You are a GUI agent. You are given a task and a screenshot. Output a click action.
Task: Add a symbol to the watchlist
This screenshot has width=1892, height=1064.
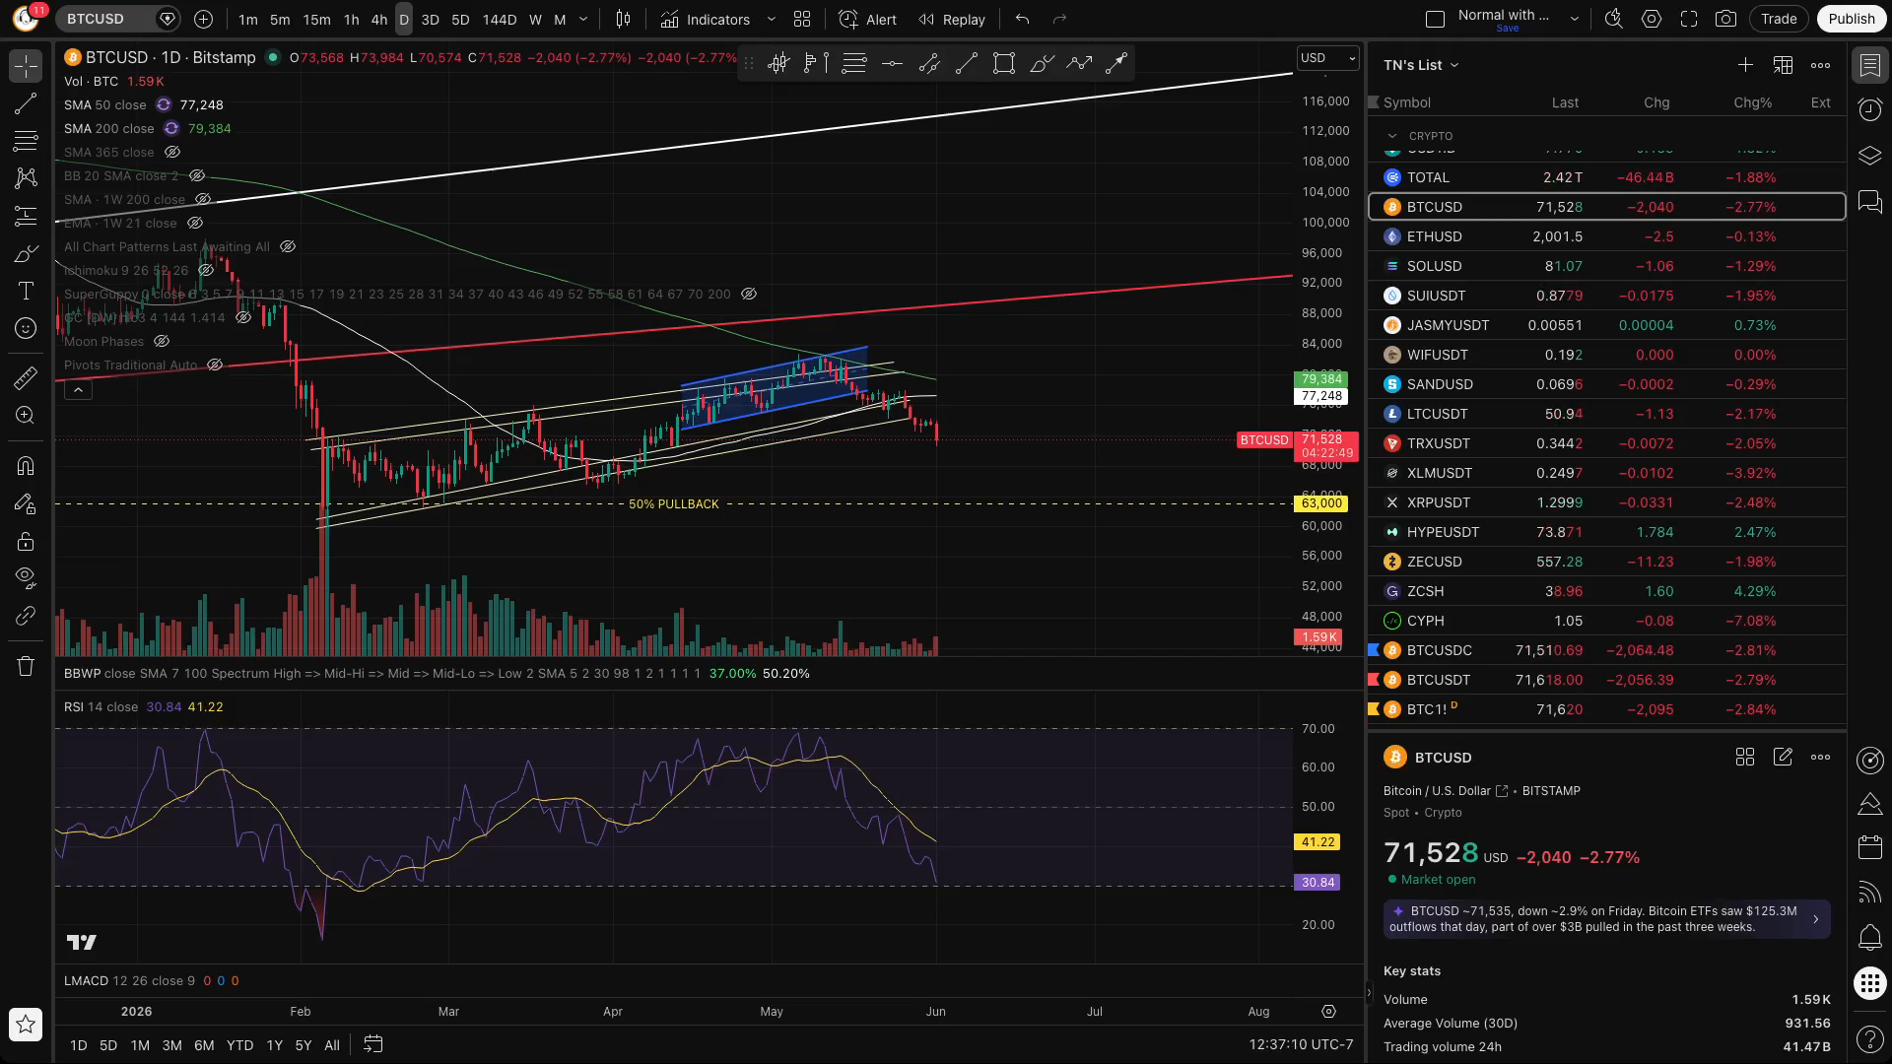point(1745,65)
